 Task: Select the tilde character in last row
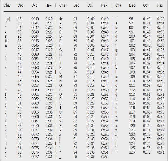tap(116, 152)
